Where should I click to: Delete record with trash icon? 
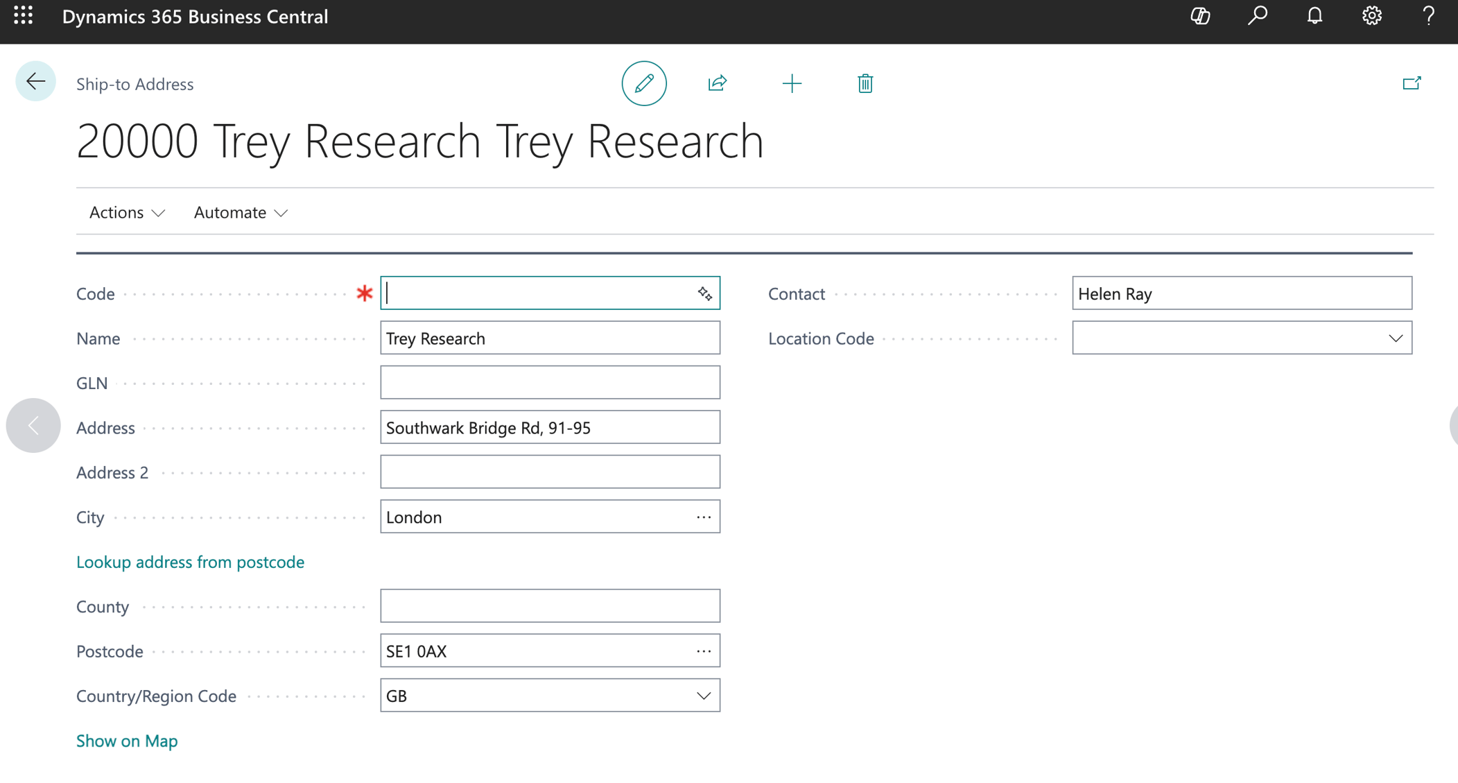tap(865, 84)
